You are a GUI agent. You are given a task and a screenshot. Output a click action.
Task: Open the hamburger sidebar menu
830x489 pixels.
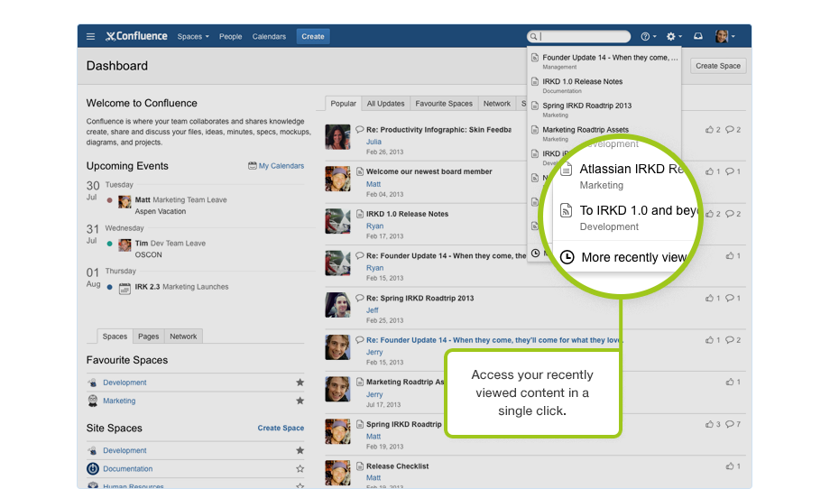[90, 36]
